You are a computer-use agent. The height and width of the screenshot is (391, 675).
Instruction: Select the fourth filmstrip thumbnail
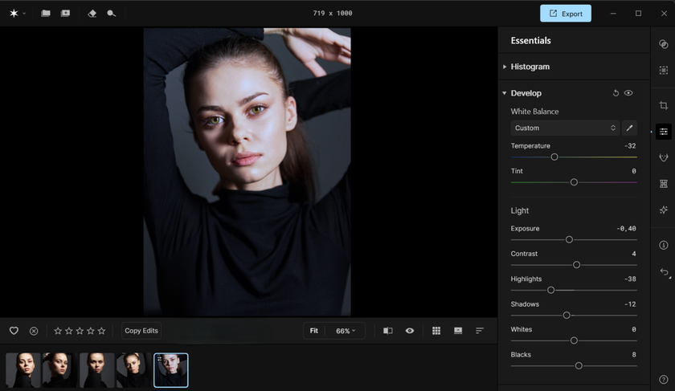[x=134, y=370]
